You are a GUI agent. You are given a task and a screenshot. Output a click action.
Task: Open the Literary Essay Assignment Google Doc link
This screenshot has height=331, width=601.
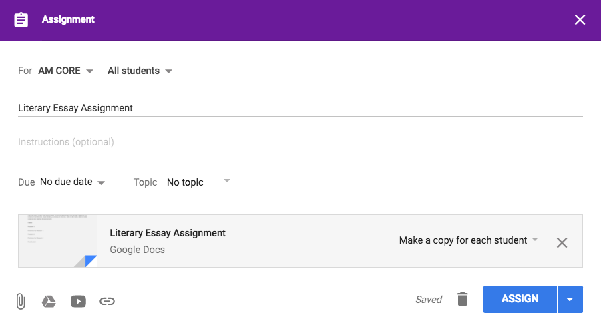click(x=168, y=233)
